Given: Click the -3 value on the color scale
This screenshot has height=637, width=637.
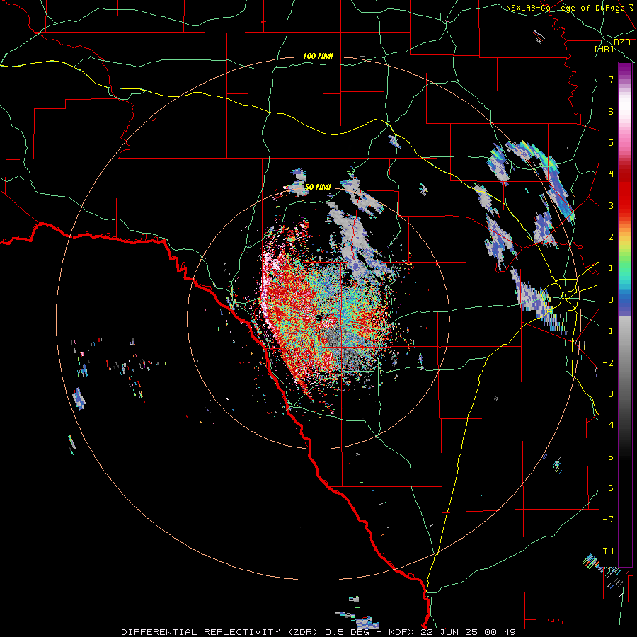Looking at the screenshot, I should coord(608,394).
